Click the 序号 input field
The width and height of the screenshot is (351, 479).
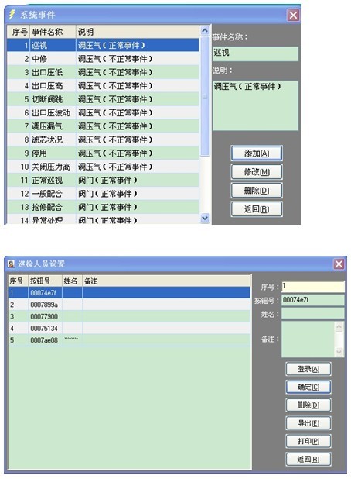click(313, 287)
